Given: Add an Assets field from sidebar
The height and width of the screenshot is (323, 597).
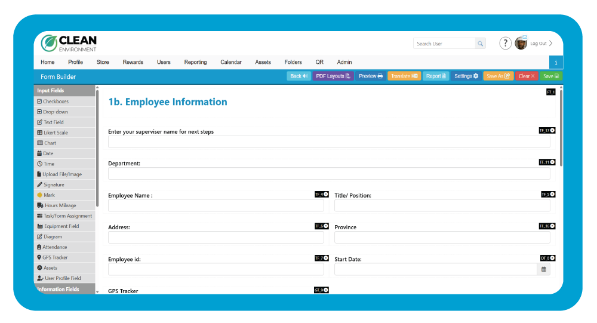Looking at the screenshot, I should 64,267.
